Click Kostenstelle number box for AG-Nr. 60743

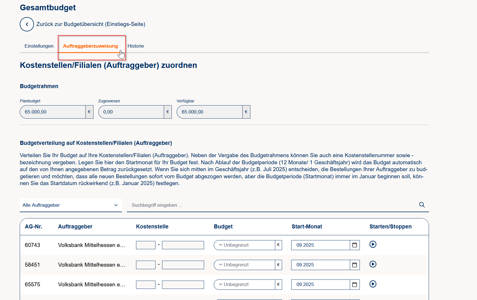145,245
